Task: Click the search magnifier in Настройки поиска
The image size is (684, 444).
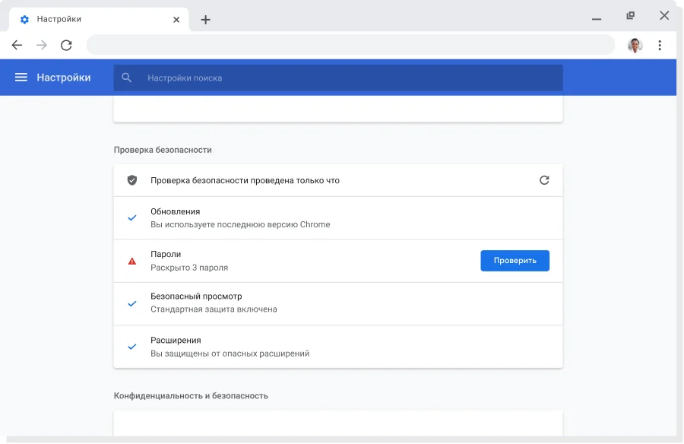Action: click(126, 77)
